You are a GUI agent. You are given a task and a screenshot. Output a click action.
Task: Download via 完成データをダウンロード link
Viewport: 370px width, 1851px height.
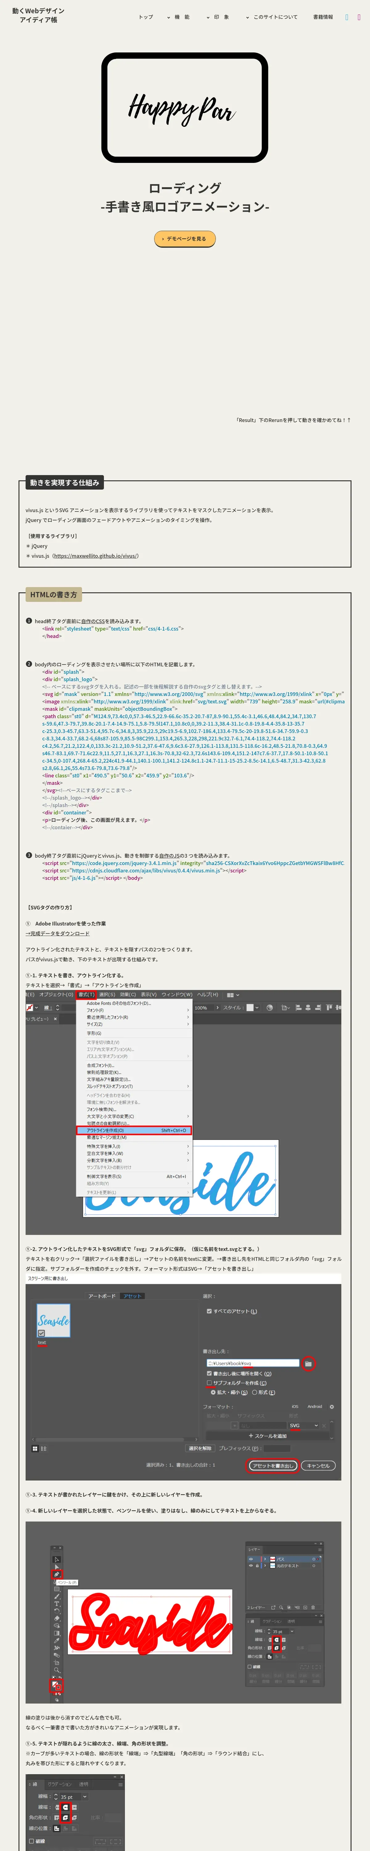click(x=57, y=934)
